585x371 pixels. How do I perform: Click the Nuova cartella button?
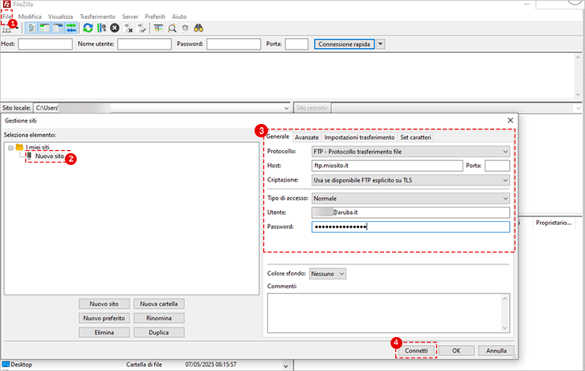[159, 304]
